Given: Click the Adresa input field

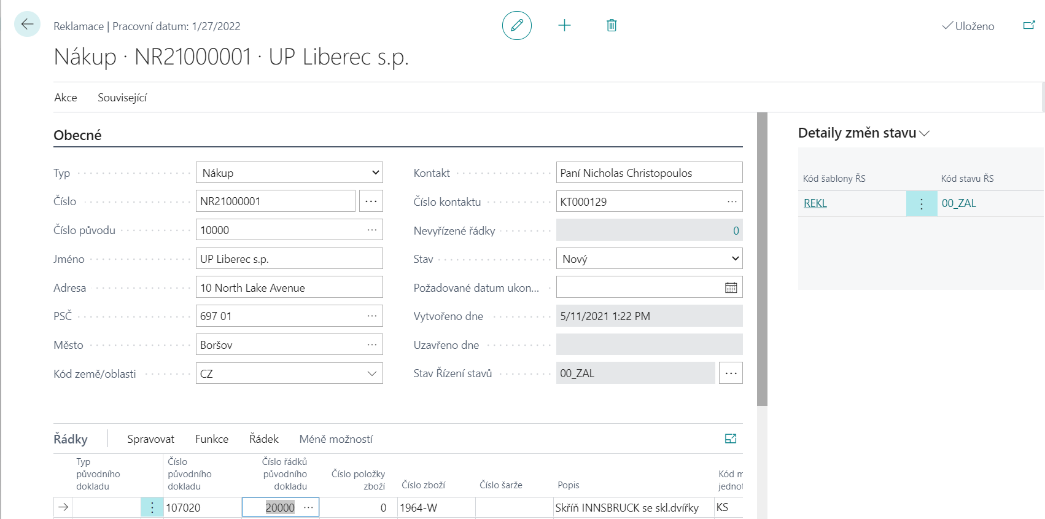Looking at the screenshot, I should click(289, 287).
